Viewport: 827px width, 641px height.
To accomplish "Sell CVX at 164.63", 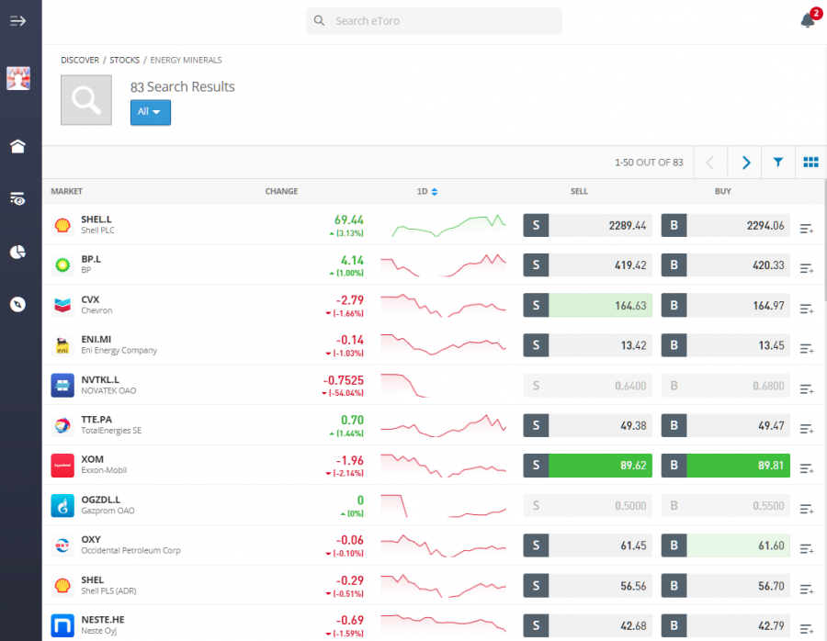I will pos(587,305).
